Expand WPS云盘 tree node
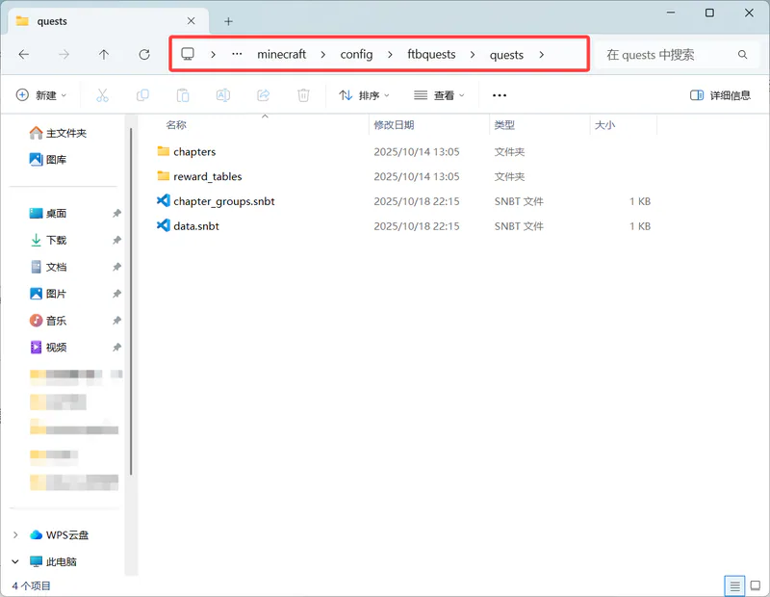 [x=15, y=534]
